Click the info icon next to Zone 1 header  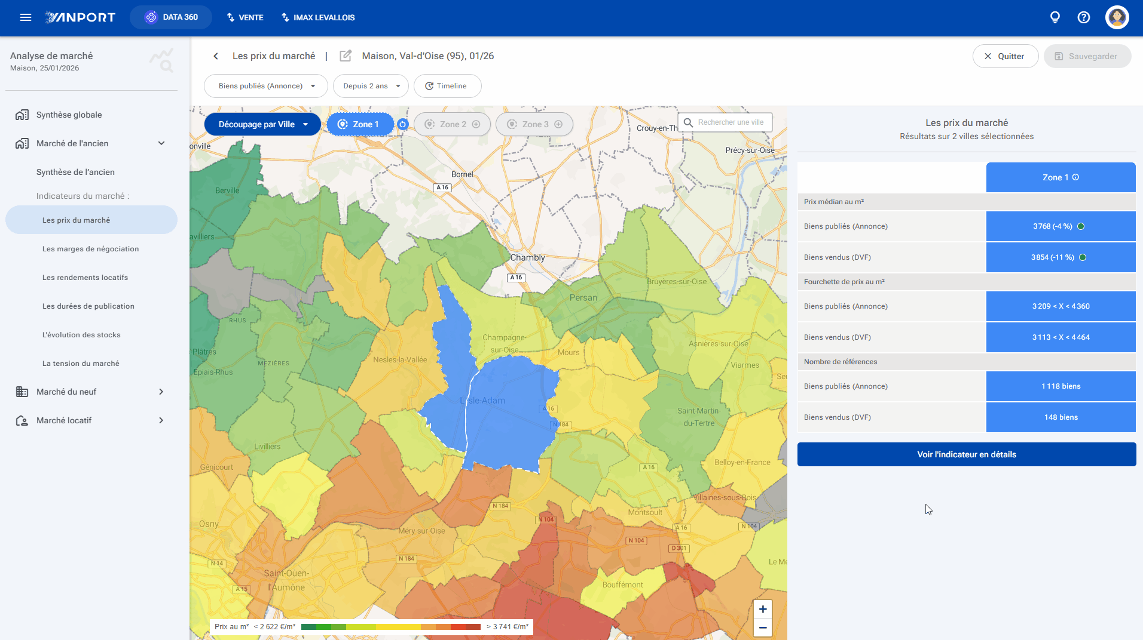pos(1075,177)
